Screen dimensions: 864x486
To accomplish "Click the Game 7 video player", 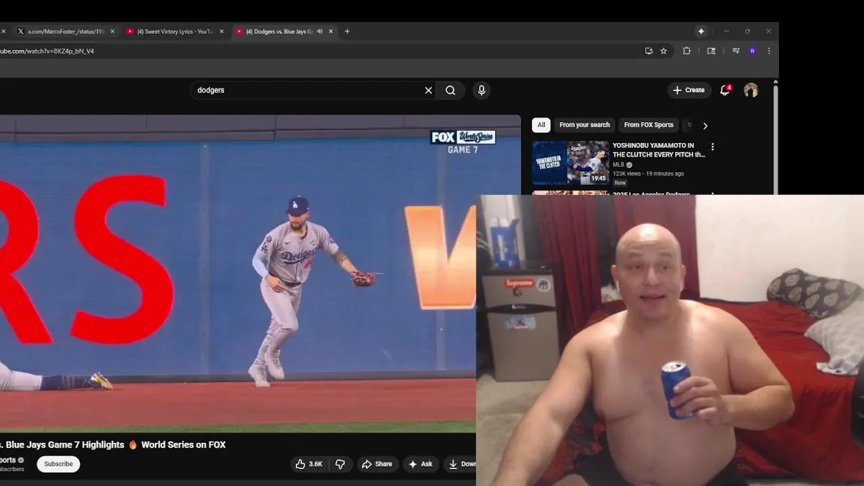I will coord(261,273).
